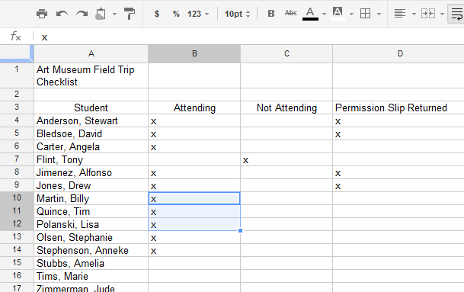Viewport: 464px width, 292px height.
Task: Click the empty Attending cell for Stubbs, Amelia
Action: tap(194, 263)
